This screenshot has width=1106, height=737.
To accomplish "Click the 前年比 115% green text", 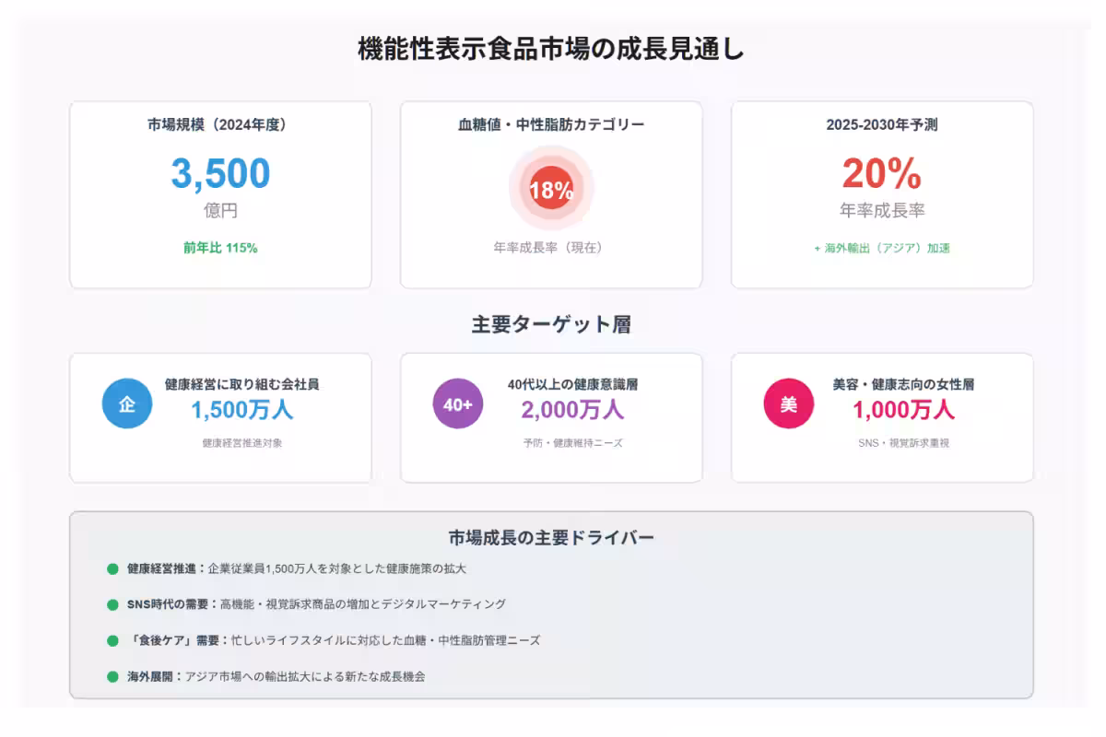I will [x=220, y=248].
